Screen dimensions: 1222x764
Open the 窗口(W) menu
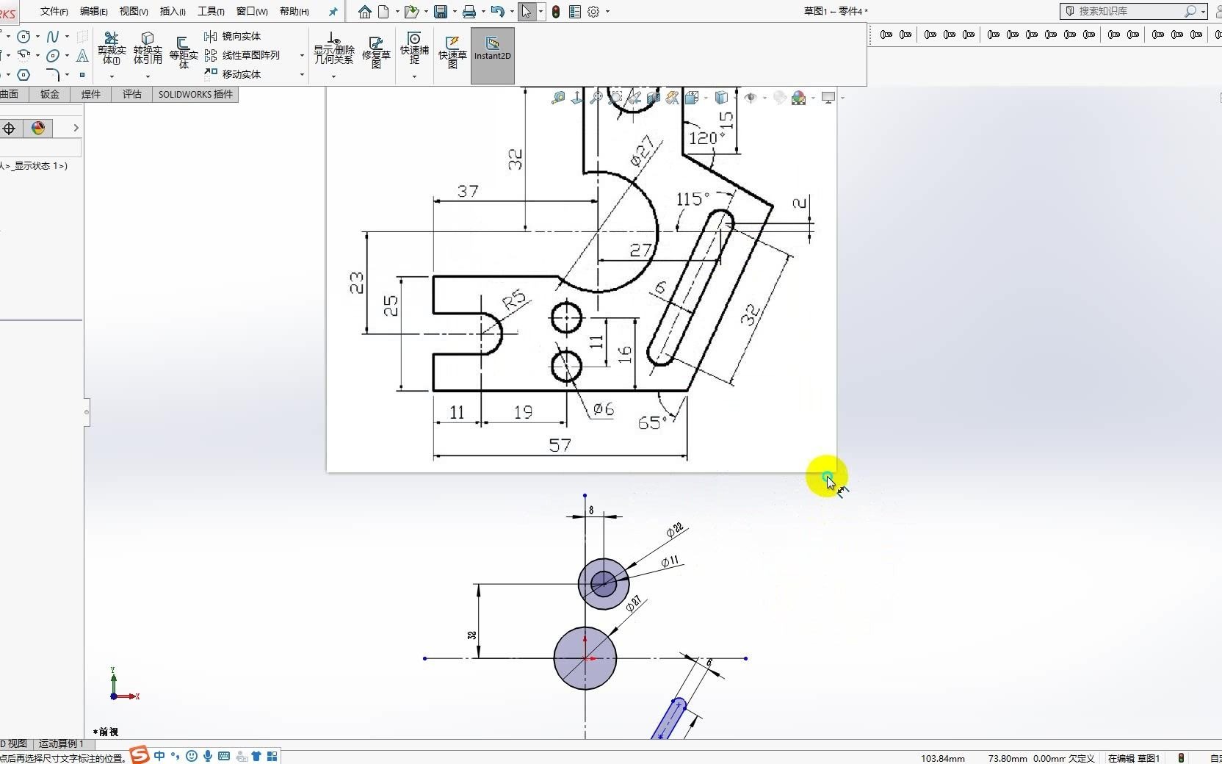[x=252, y=11]
